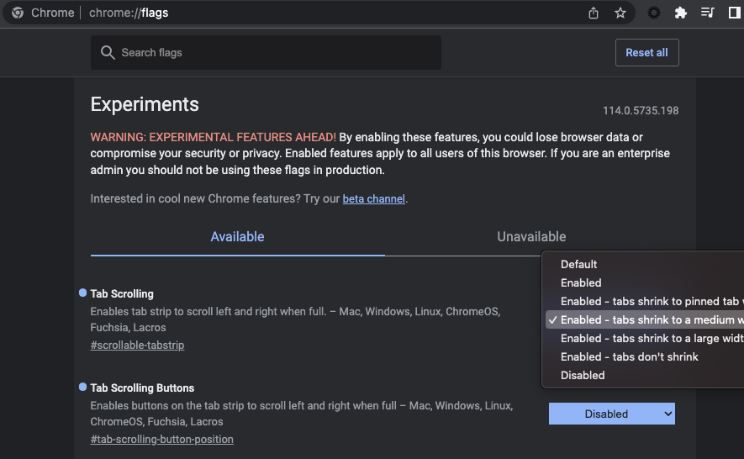Image resolution: width=744 pixels, height=459 pixels.
Task: Switch to the Unavailable tab
Action: tap(531, 237)
